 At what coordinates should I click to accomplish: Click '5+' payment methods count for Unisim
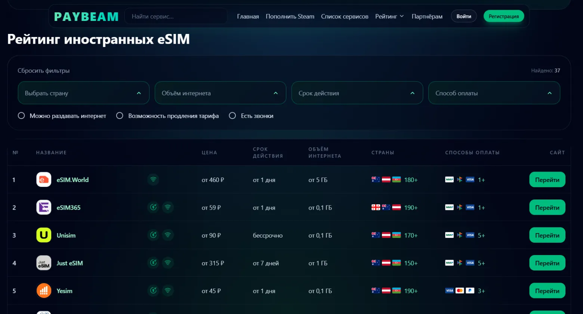pos(481,235)
